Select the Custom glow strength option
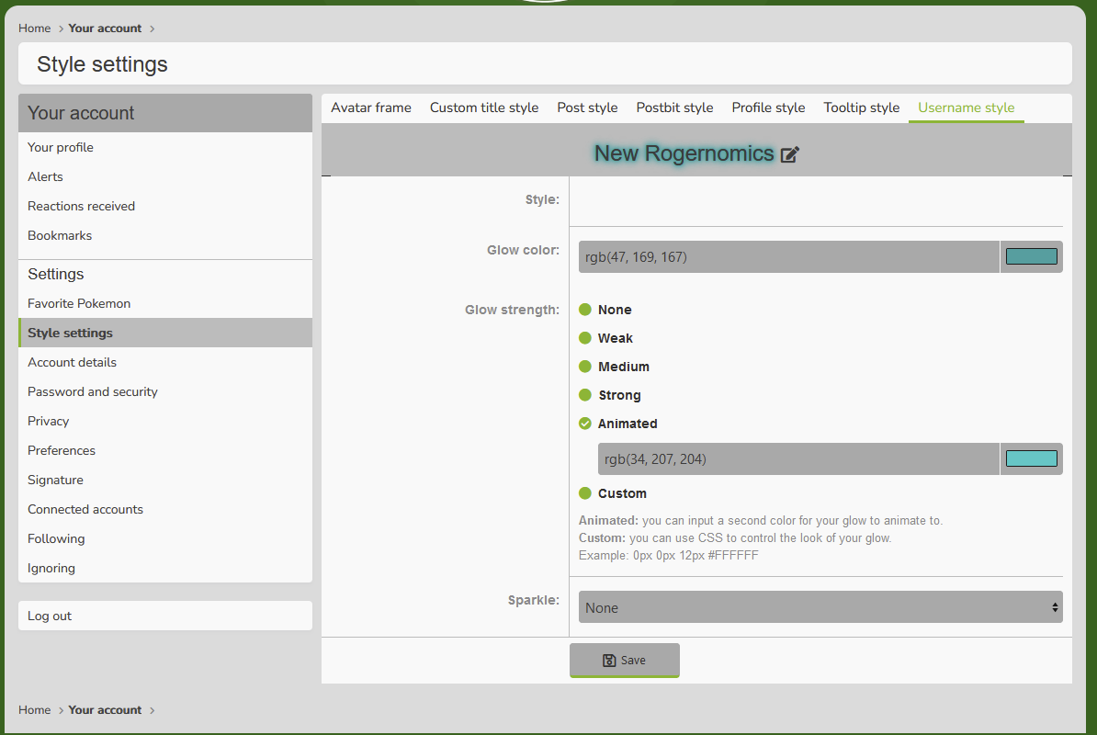Screen dimensions: 1097x735 click(585, 493)
